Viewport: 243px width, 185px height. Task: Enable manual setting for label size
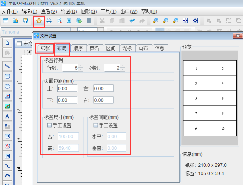click(49, 125)
